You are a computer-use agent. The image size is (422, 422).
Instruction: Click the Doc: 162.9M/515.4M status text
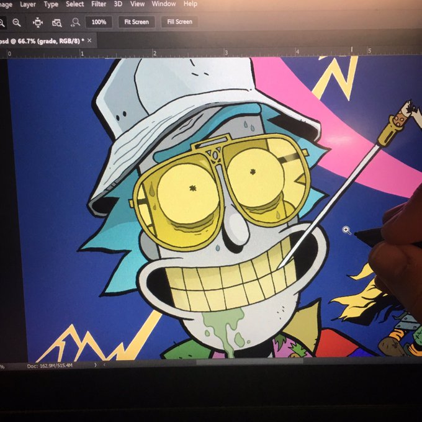pyautogui.click(x=50, y=366)
